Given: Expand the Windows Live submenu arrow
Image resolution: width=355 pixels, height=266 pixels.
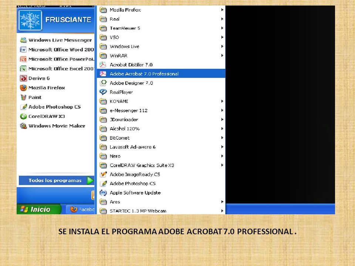Looking at the screenshot, I should (x=222, y=47).
